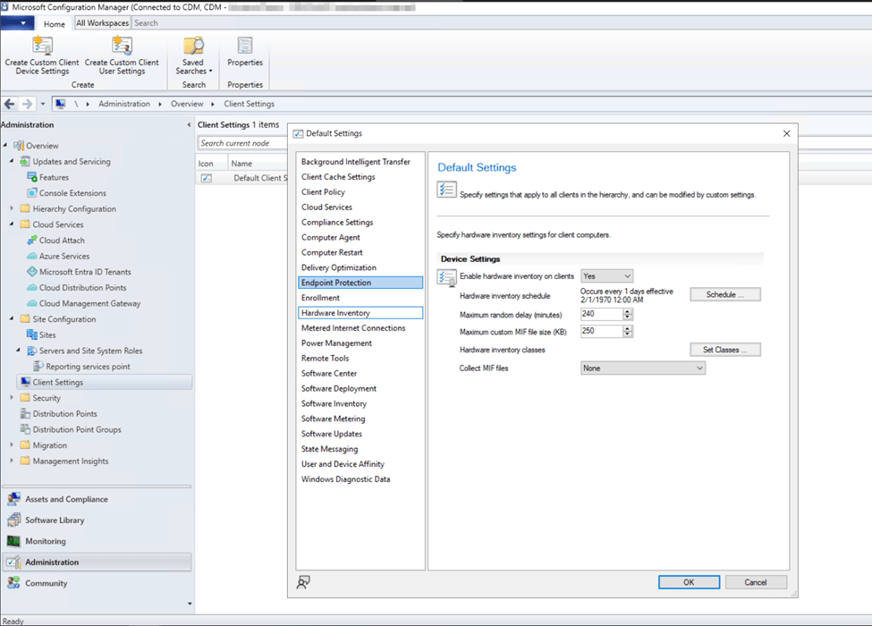Increase Maximum random delay with up arrow
The height and width of the screenshot is (626, 872).
[x=628, y=311]
